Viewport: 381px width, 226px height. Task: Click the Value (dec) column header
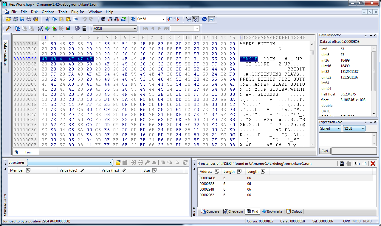[x=78, y=170]
